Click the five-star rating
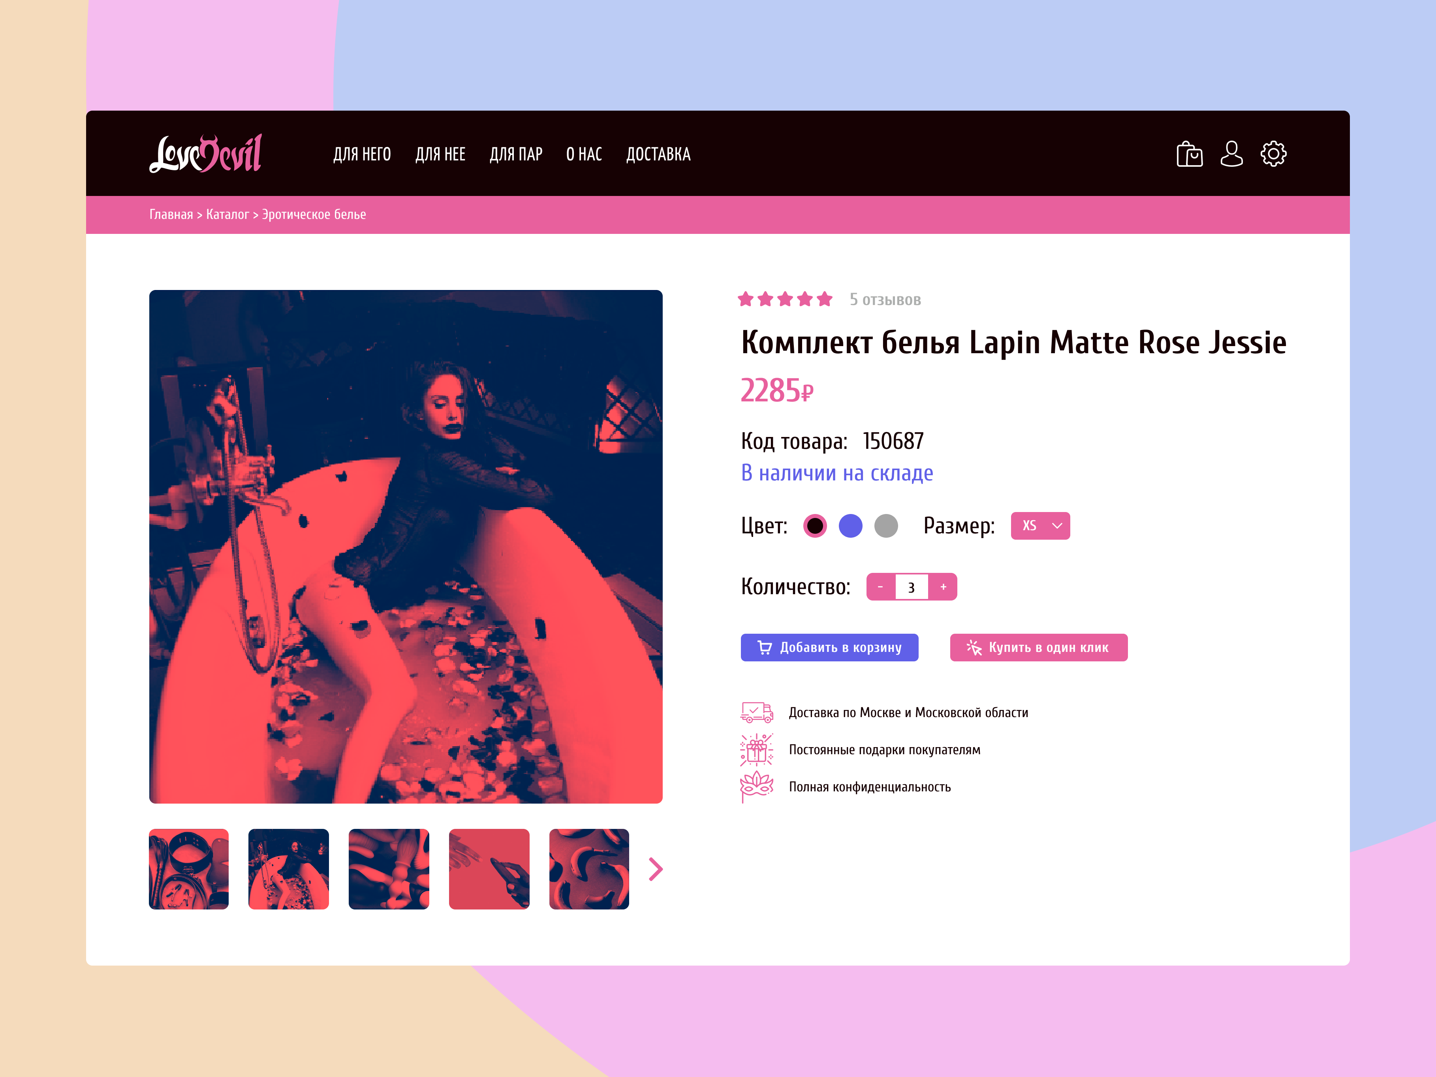The width and height of the screenshot is (1436, 1077). click(785, 299)
